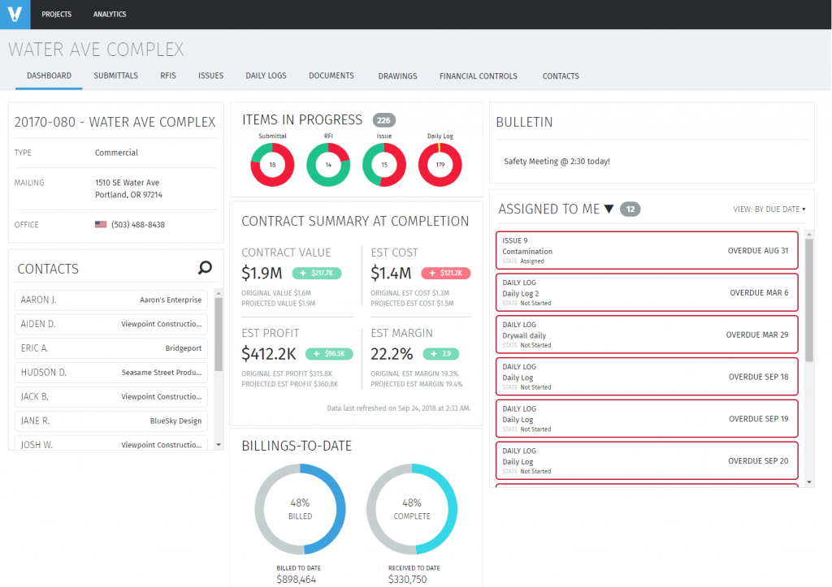Viewport: 832px width, 587px height.
Task: Open the Analytics menu
Action: coord(109,14)
